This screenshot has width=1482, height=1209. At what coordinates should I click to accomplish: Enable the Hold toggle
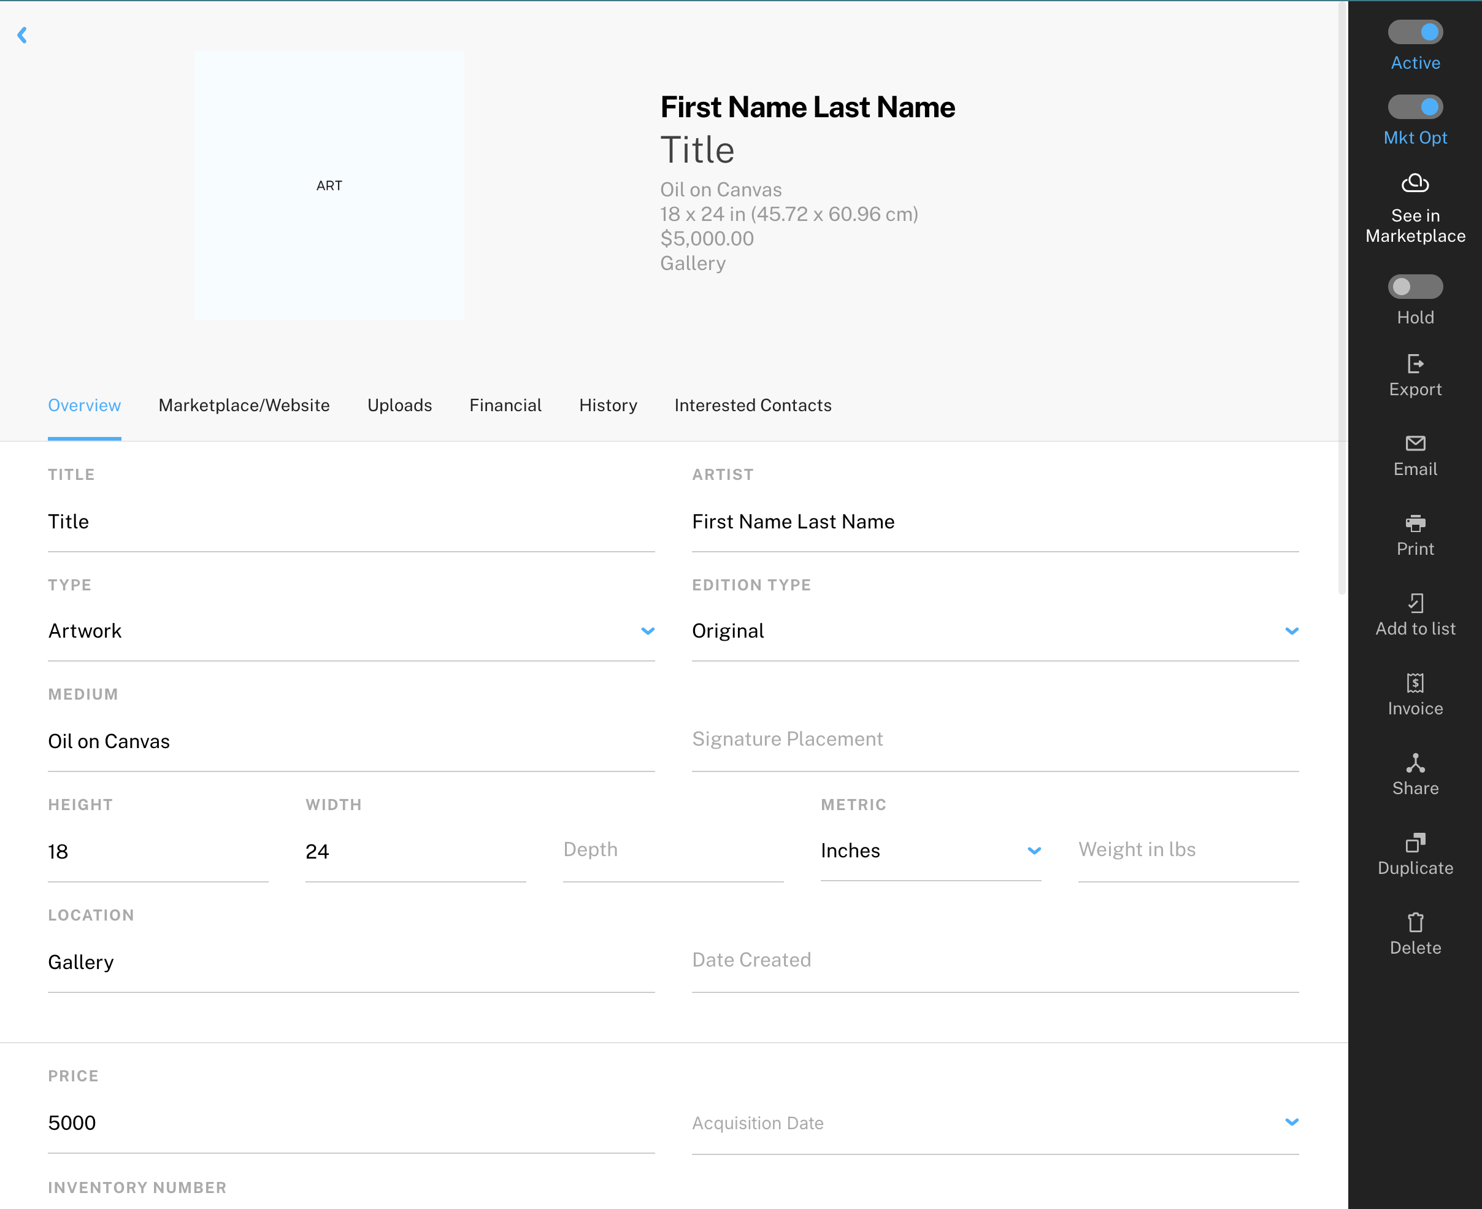pyautogui.click(x=1416, y=285)
